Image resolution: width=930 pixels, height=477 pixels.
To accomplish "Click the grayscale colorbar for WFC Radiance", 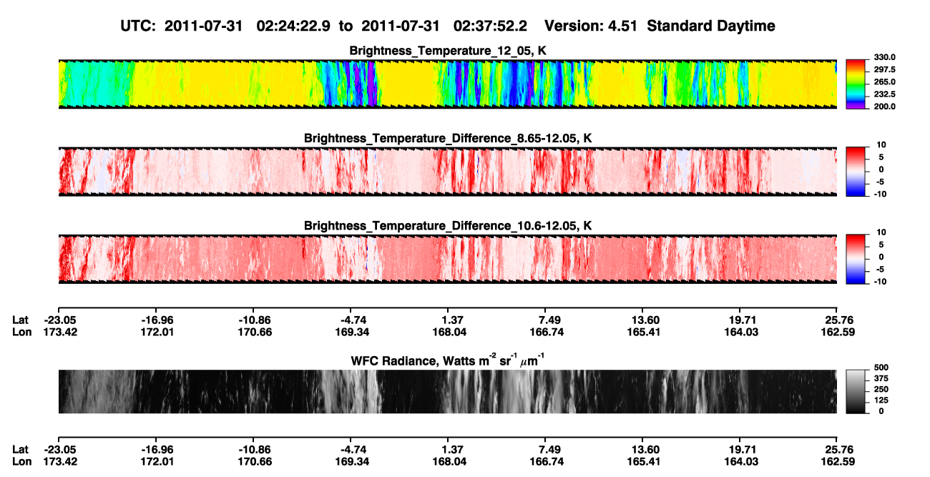I will (x=856, y=392).
